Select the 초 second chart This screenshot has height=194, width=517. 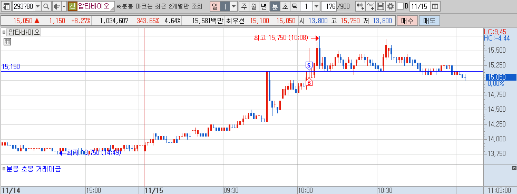click(x=285, y=6)
